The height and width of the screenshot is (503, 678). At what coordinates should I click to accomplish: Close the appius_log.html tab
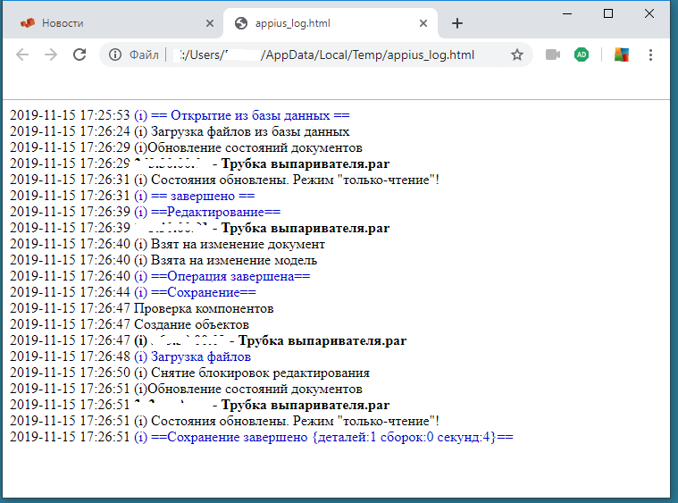[423, 23]
